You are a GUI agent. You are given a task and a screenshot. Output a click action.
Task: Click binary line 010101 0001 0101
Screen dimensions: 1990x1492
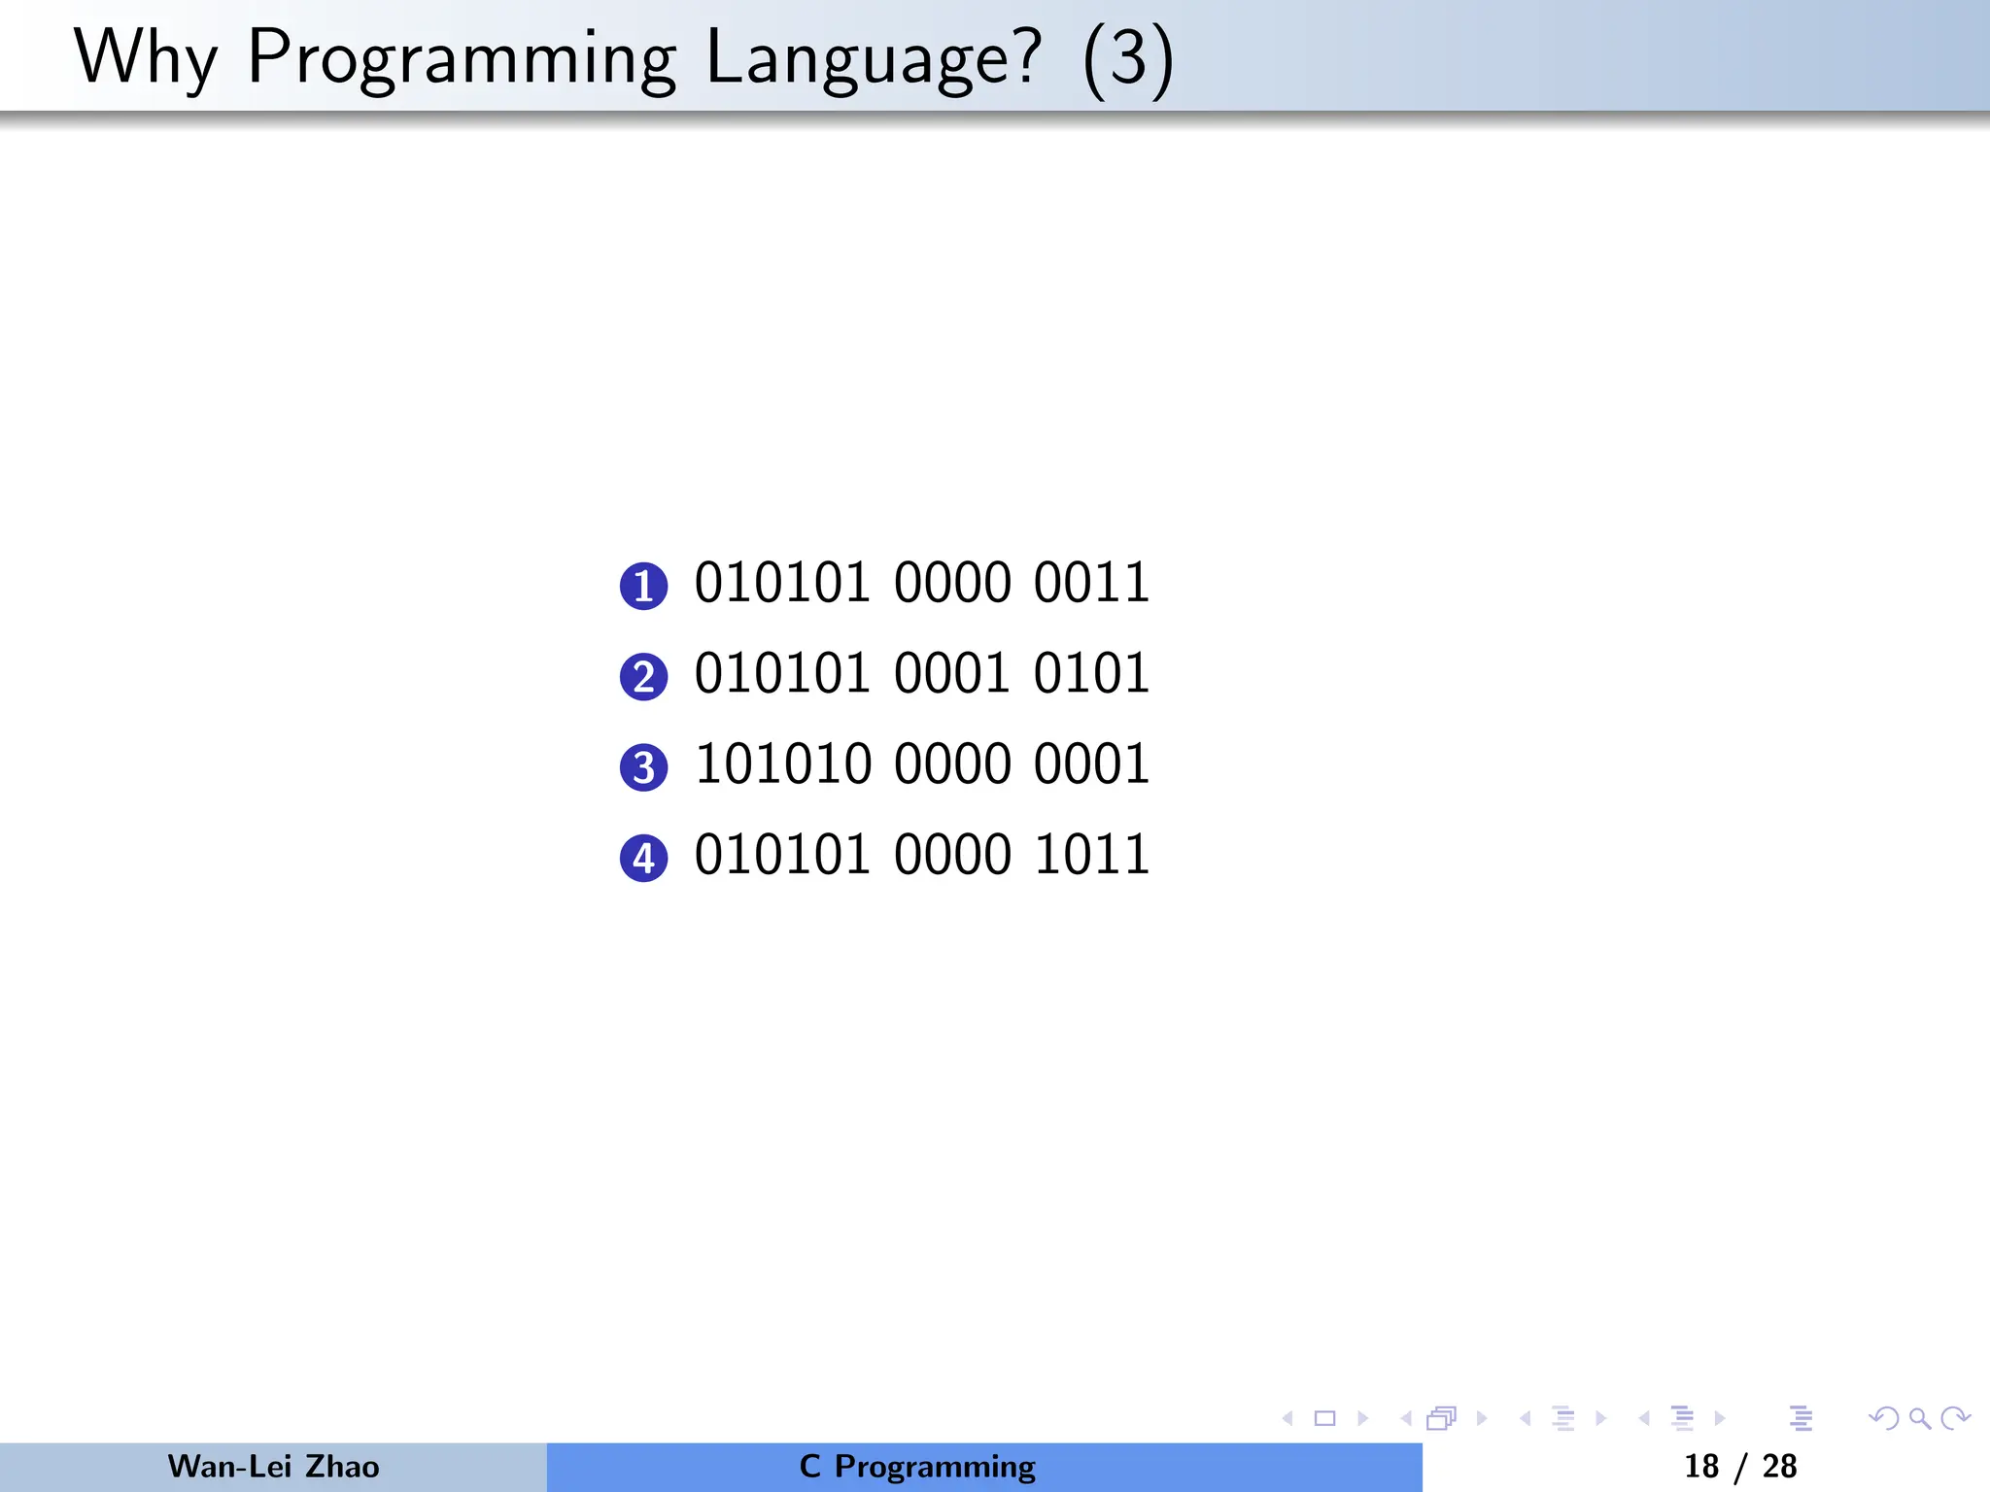922,673
